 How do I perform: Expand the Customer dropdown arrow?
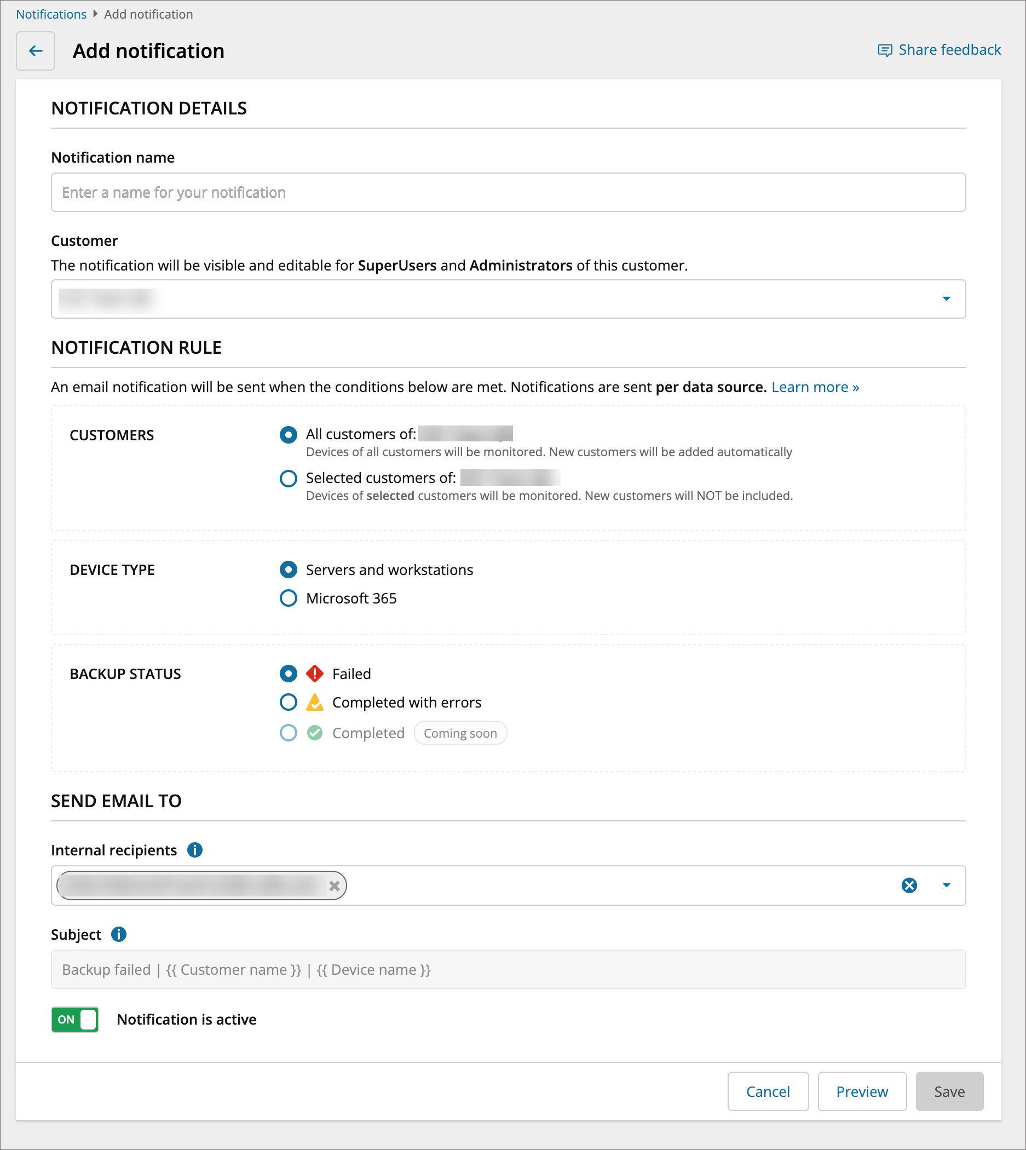coord(947,299)
